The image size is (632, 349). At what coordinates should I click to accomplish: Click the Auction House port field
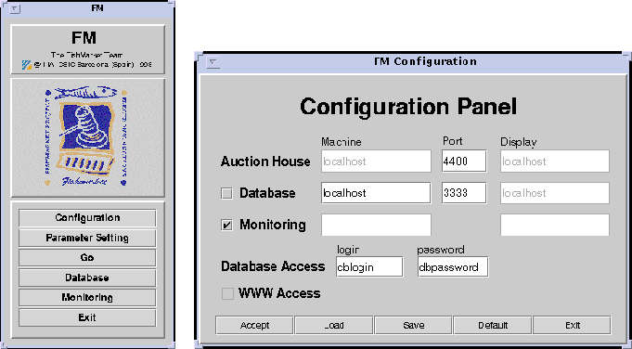coord(464,162)
